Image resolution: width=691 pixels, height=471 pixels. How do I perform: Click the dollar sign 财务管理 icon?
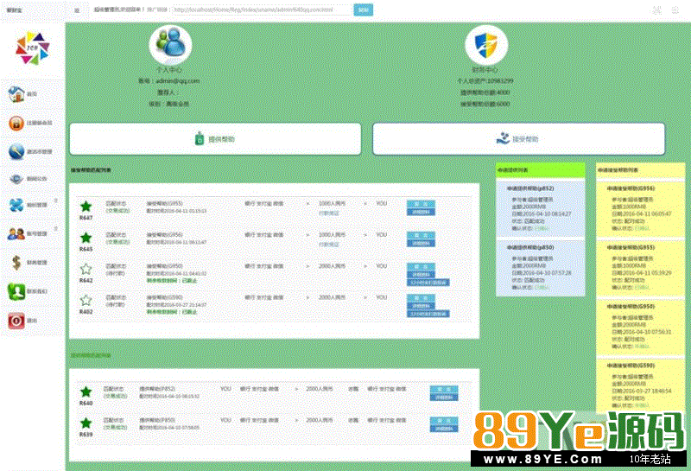[16, 261]
